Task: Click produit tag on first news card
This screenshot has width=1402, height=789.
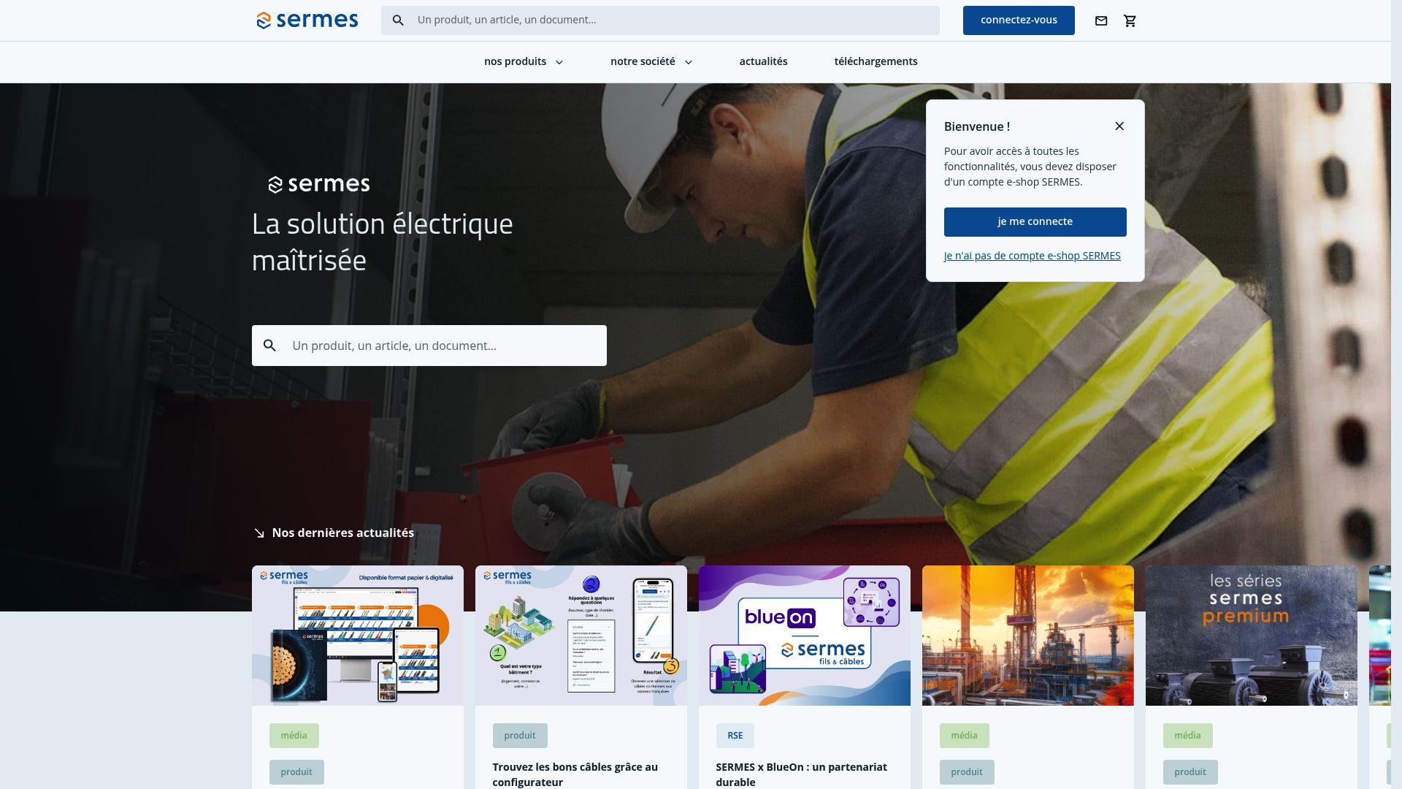Action: 296,772
